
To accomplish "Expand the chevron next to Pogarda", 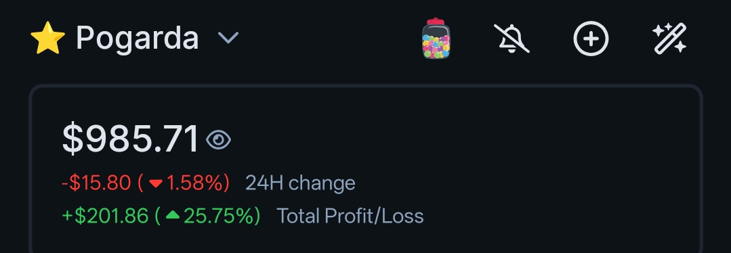I will pos(228,38).
